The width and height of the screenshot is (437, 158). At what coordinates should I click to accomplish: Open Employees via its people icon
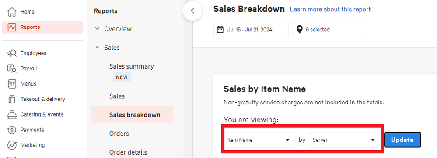tap(12, 53)
